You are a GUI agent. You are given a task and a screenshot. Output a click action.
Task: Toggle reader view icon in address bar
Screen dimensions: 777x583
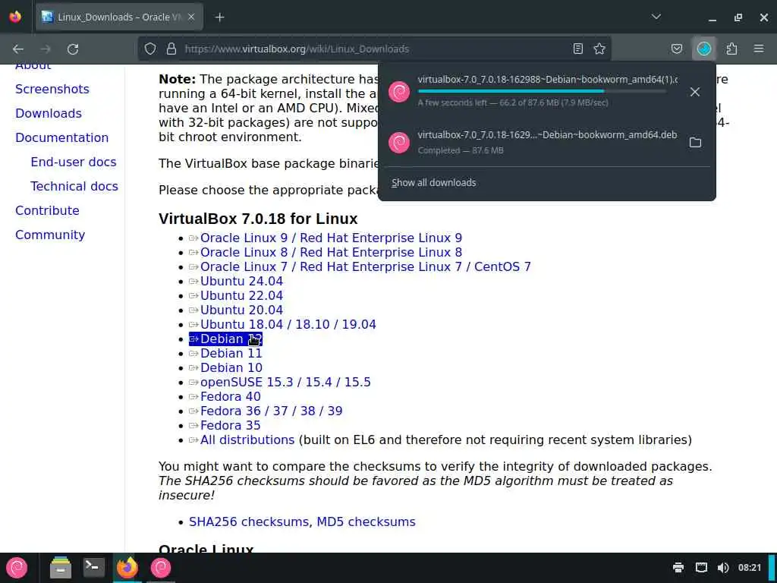click(x=577, y=49)
